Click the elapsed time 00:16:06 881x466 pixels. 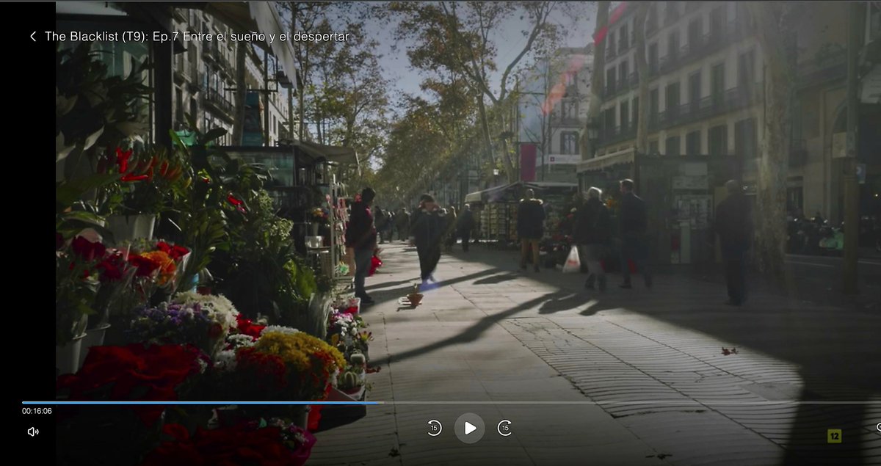tap(37, 412)
